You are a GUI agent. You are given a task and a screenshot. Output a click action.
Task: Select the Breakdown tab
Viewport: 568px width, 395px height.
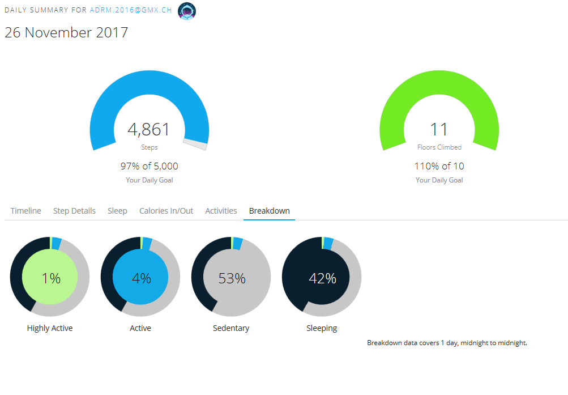(270, 211)
